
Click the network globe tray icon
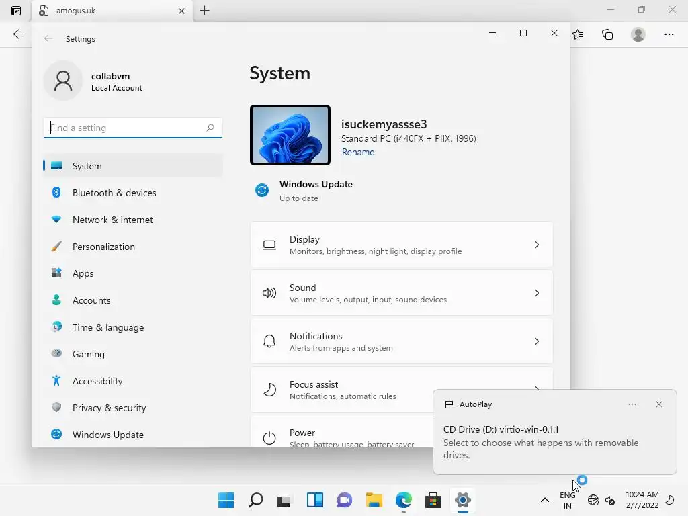point(593,500)
